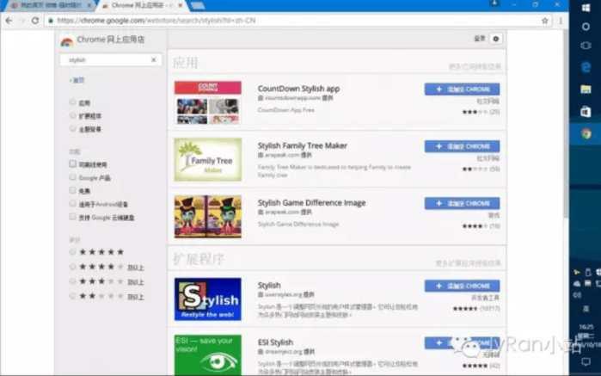Open 更多应用搜索结果 link
The height and width of the screenshot is (376, 601).
point(475,67)
